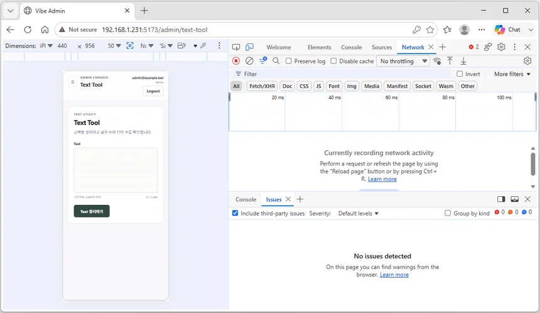Open DevTools main settings gear

coord(501,47)
